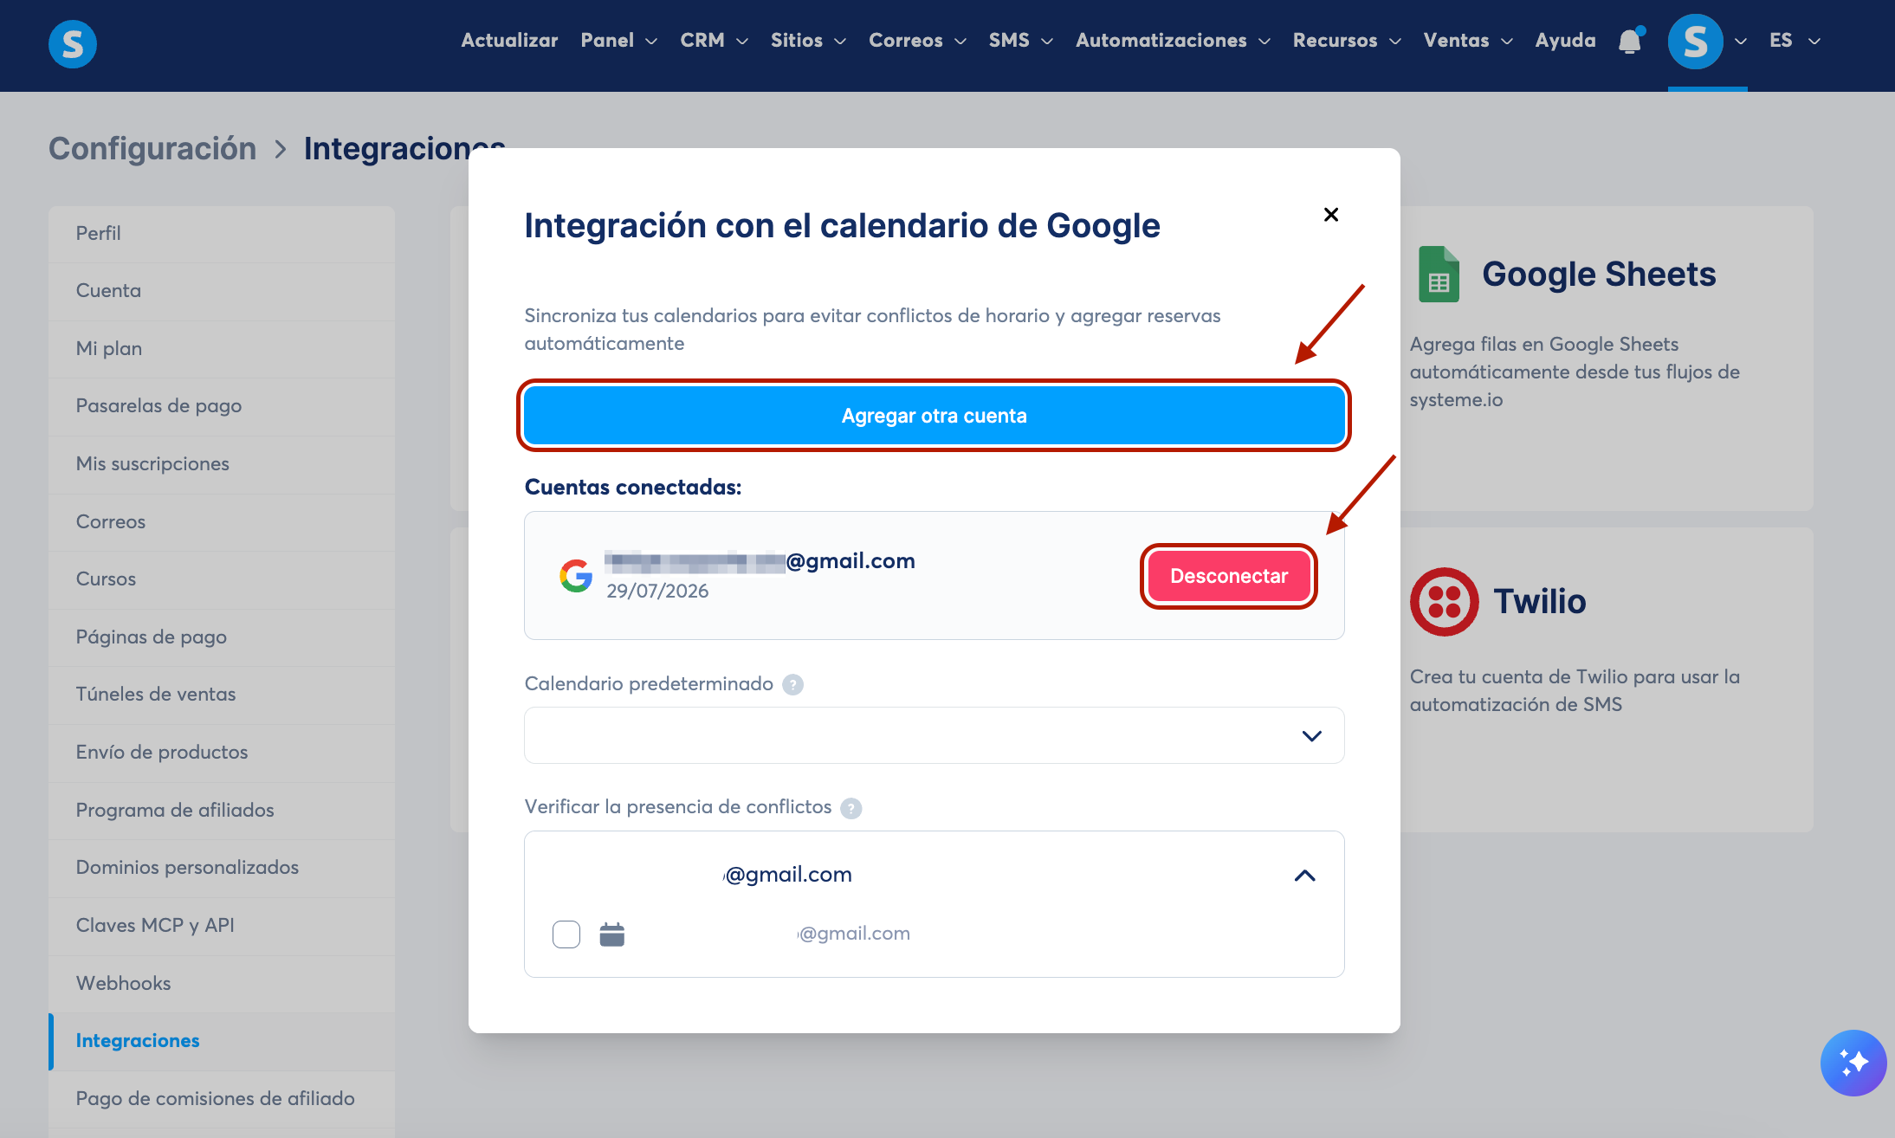Screen dimensions: 1895x1138
Task: Expand the Ventas menu
Action: (1468, 41)
